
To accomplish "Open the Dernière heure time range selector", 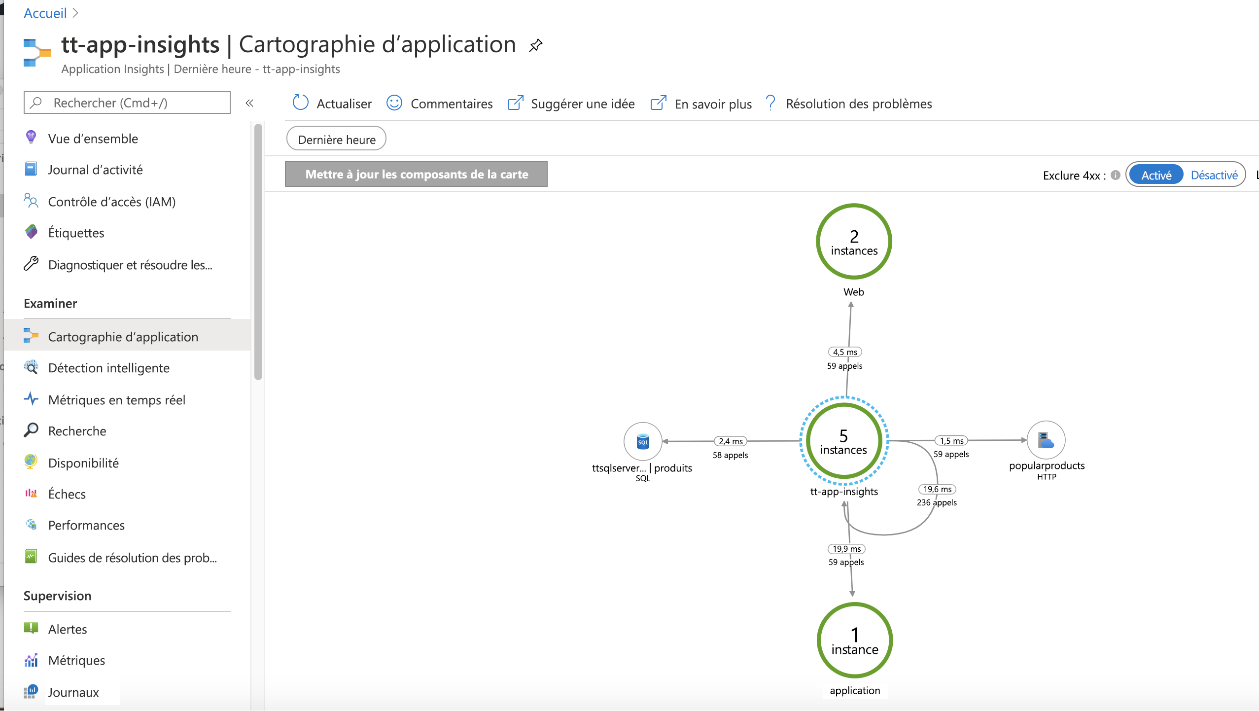I will tap(336, 140).
